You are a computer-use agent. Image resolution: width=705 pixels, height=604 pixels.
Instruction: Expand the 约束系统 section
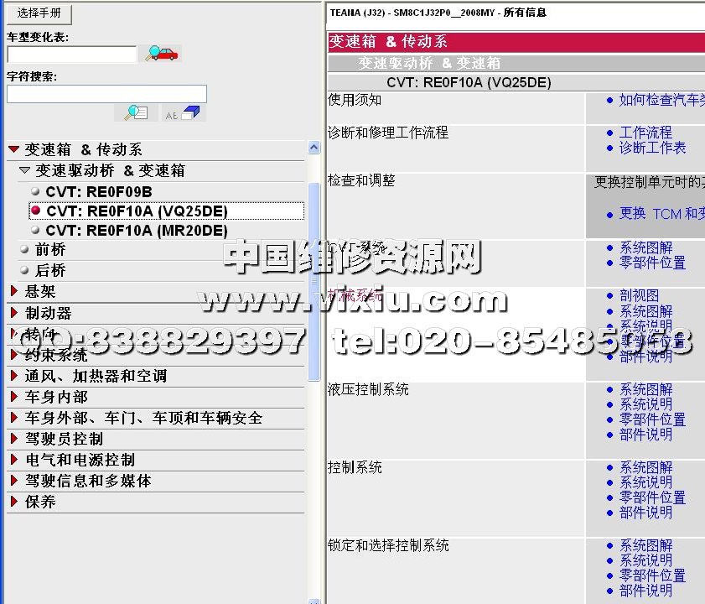tap(14, 355)
